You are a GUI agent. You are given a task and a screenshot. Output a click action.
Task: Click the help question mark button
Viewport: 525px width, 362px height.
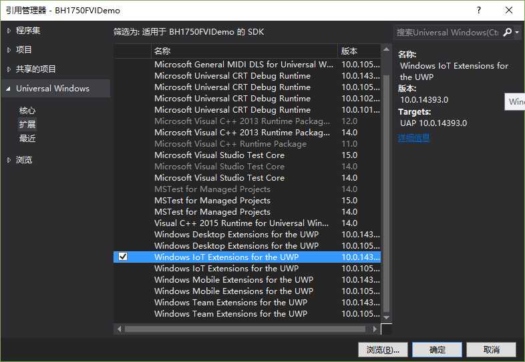coord(479,10)
